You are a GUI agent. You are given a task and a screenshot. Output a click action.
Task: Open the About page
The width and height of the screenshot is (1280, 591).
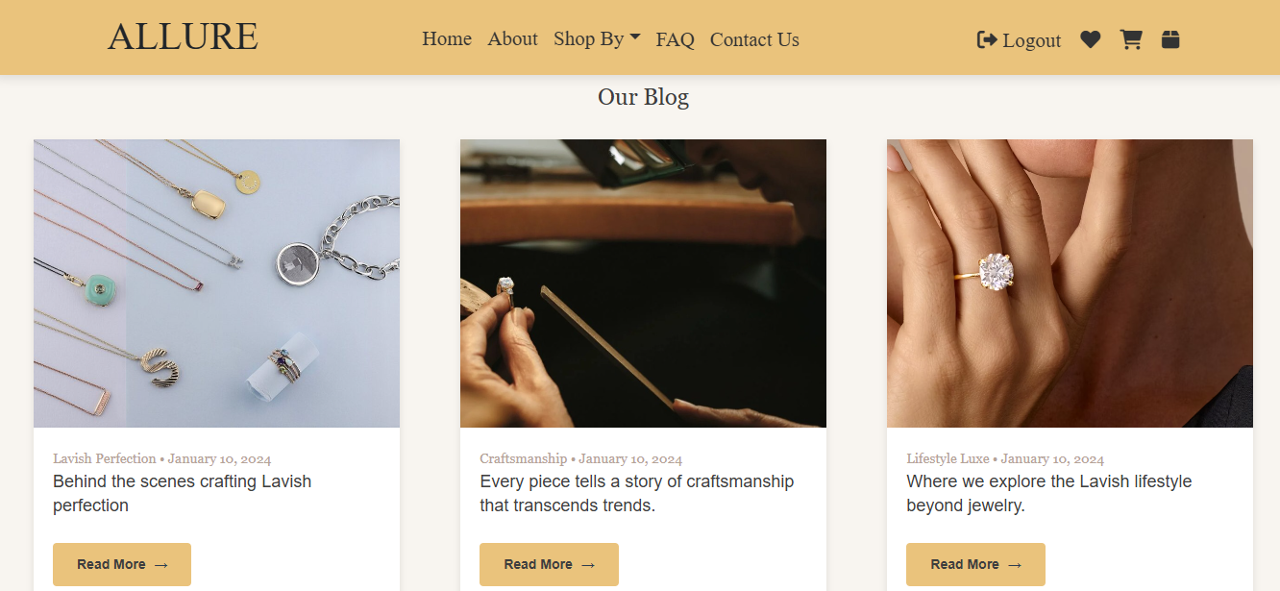[x=512, y=38]
